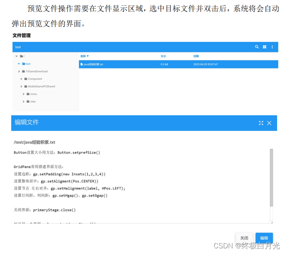Screen dimensions: 286x253
Task: Select Component folder in tree
Action: pos(33,79)
